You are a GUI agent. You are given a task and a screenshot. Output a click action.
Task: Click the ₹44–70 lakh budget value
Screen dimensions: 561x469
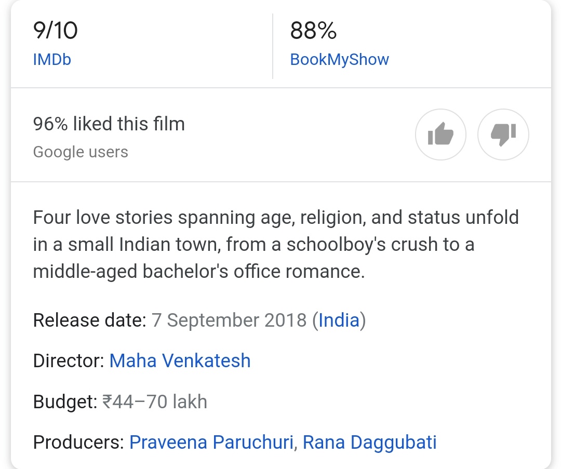point(154,401)
